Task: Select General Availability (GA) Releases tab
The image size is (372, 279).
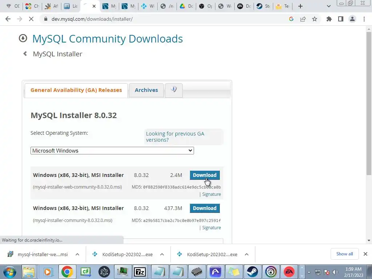Action: coord(76,90)
